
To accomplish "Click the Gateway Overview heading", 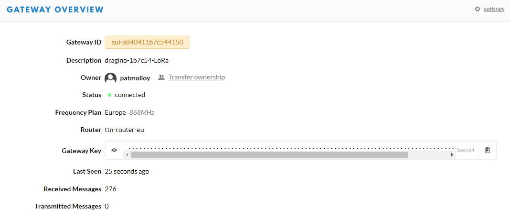I will point(55,10).
